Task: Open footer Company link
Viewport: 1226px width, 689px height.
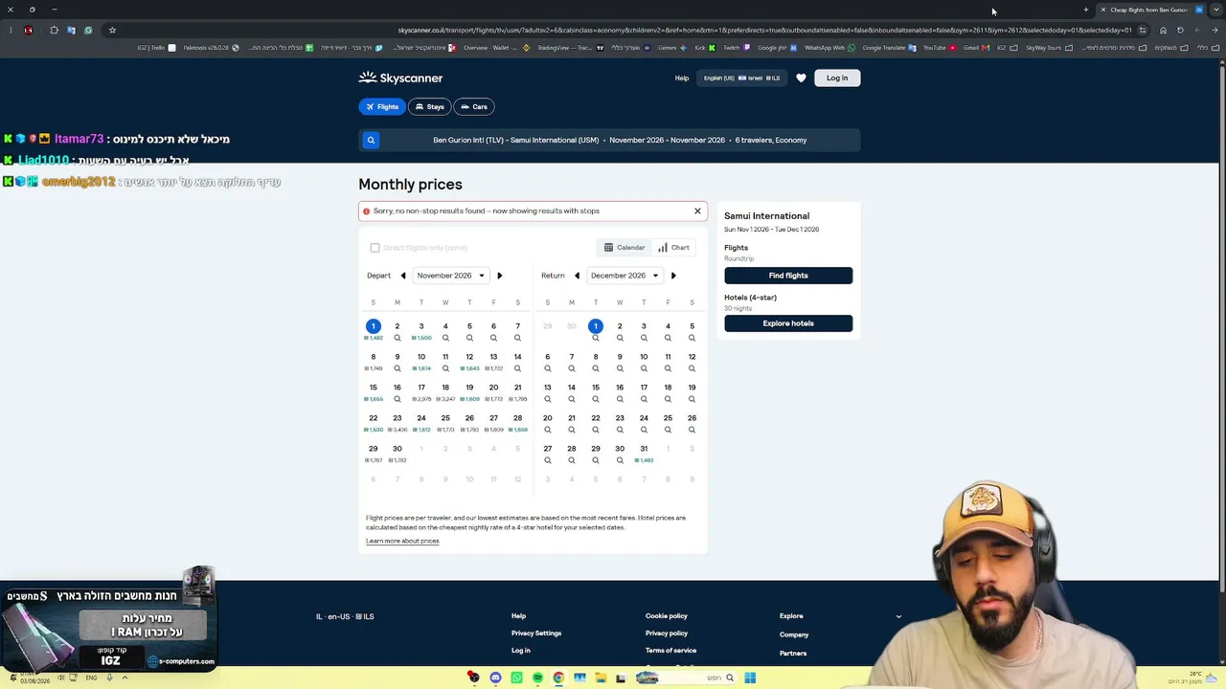Action: pyautogui.click(x=794, y=634)
